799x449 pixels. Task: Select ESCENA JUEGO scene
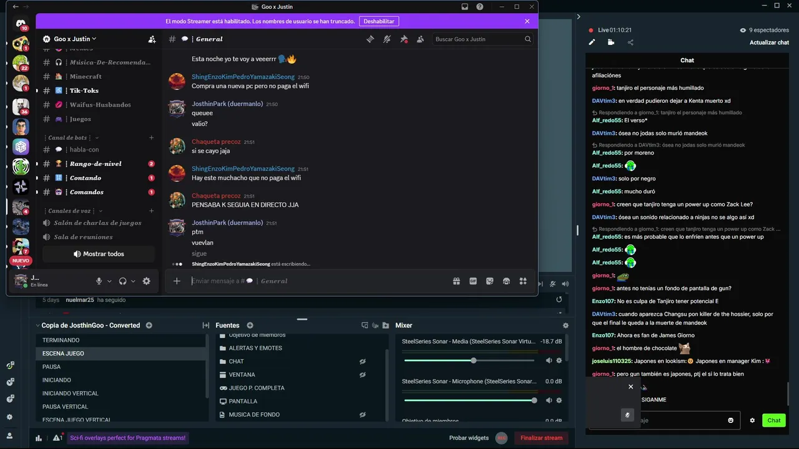(120, 354)
